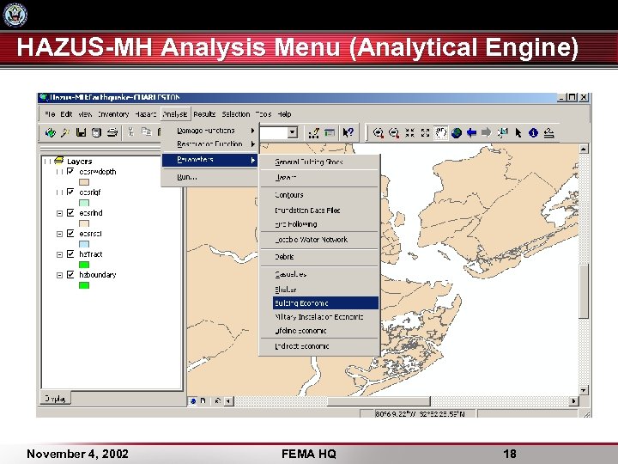Choose Casualties in the parameters submenu
The width and height of the screenshot is (618, 464).
click(x=319, y=274)
